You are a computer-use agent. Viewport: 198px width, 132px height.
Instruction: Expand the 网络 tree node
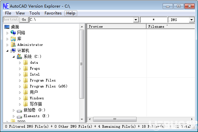pyautogui.click(x=7, y=33)
